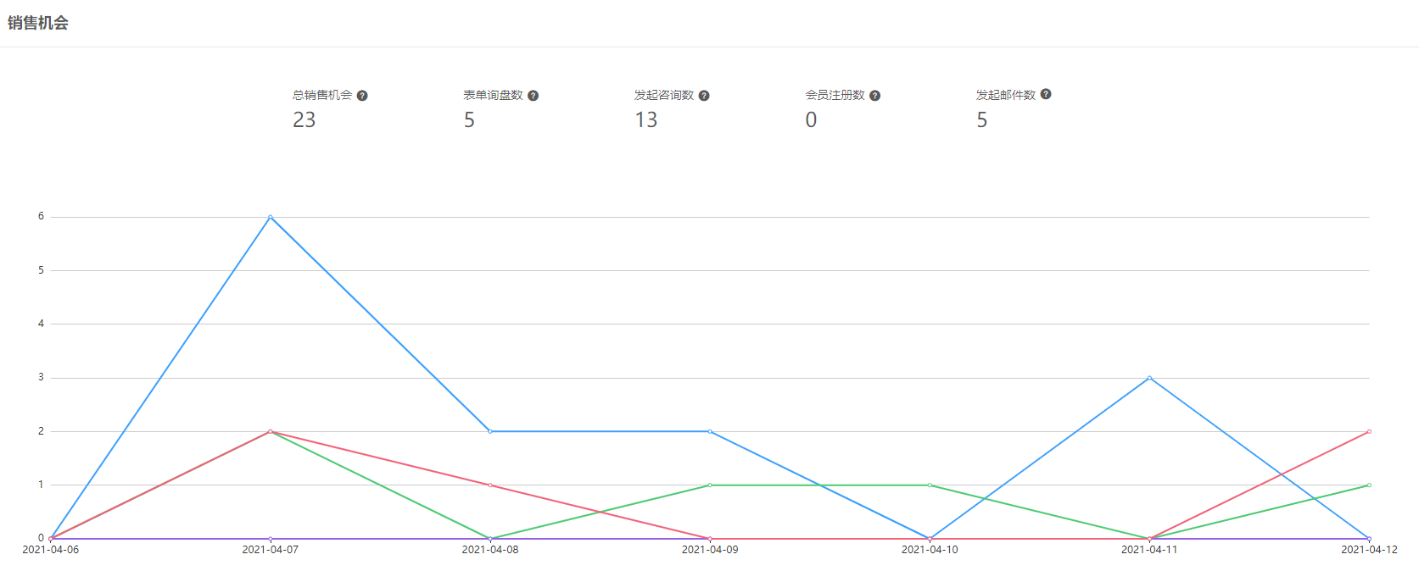
Task: Click the blue data point on 2021-04-08
Action: [490, 431]
